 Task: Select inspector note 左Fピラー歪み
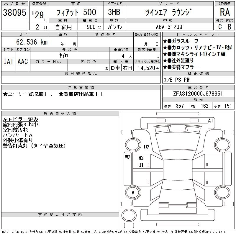20,119
